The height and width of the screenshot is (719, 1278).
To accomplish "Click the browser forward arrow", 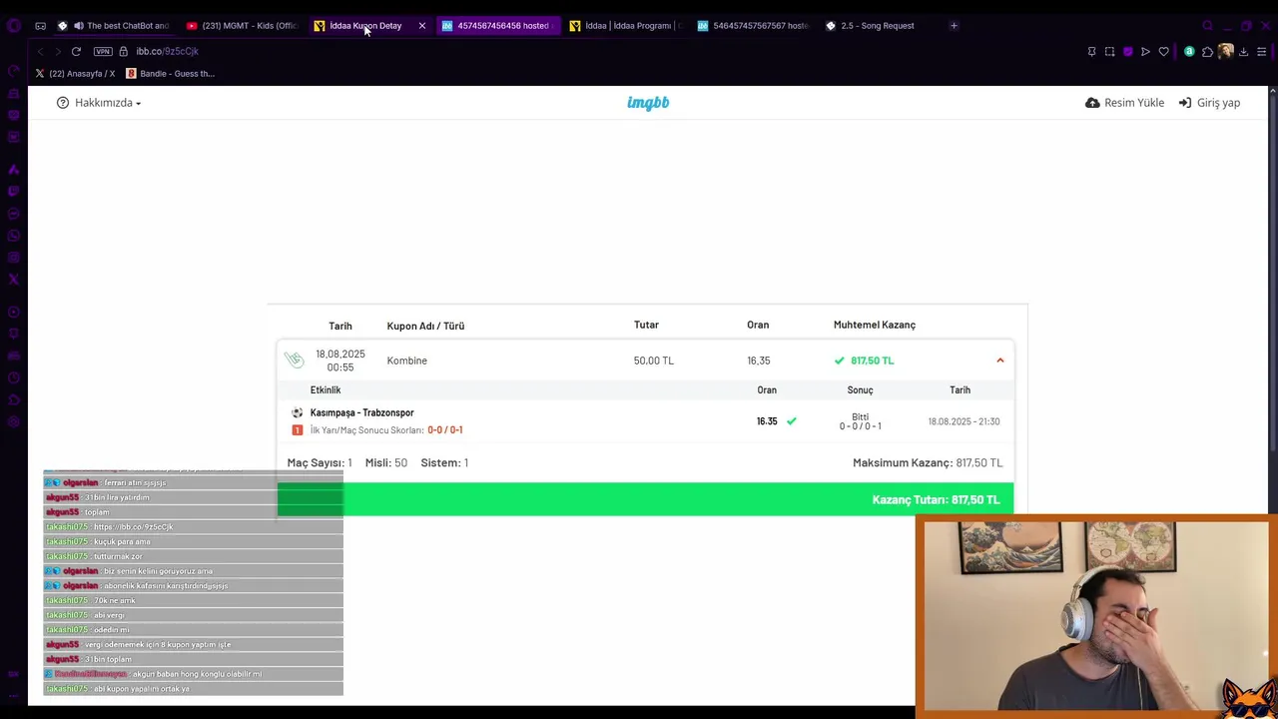I will (58, 51).
